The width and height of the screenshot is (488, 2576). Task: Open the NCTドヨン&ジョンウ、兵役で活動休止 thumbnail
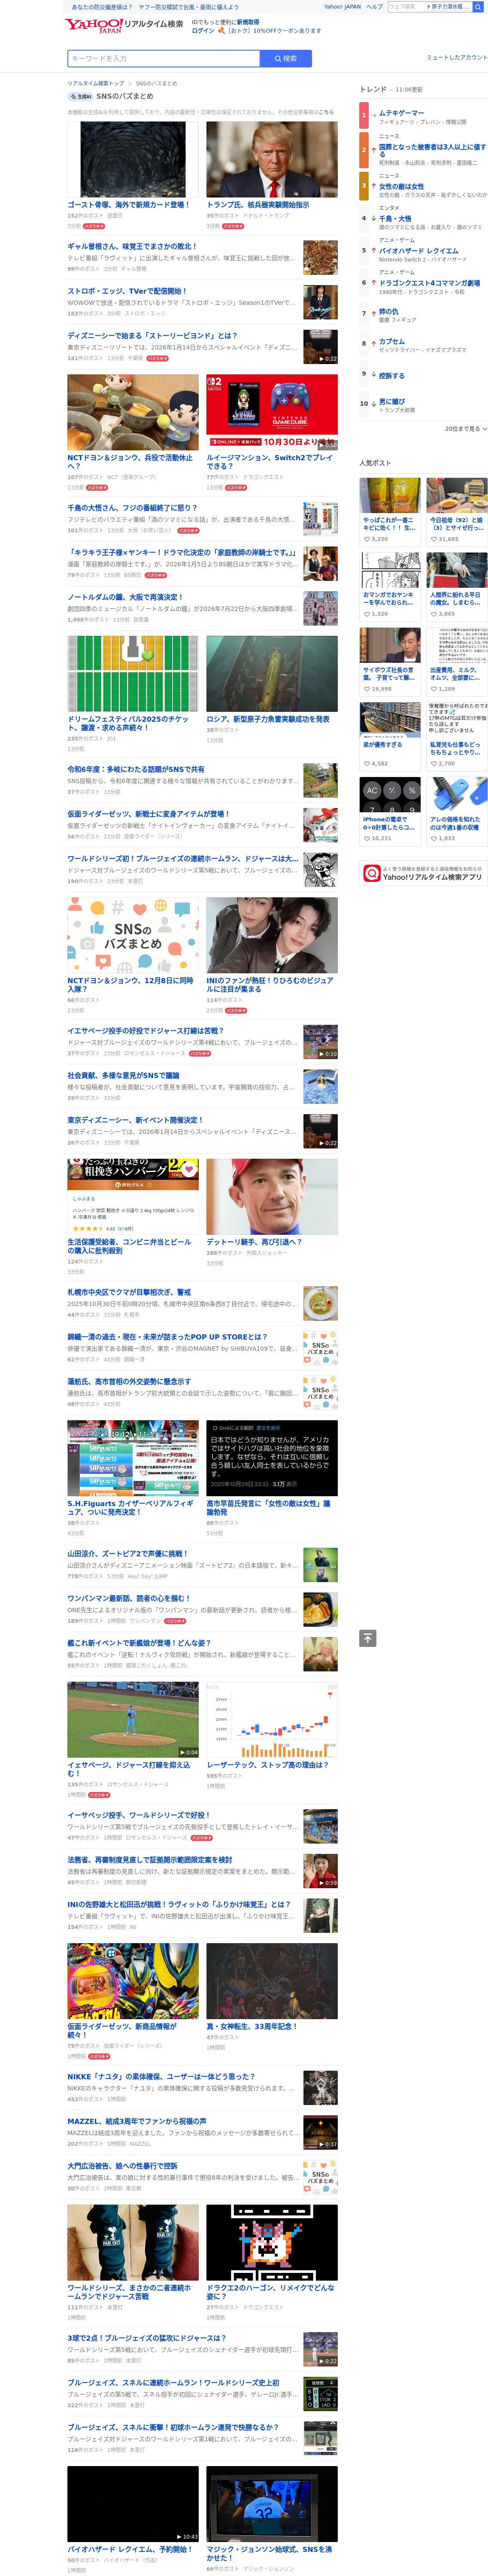[133, 412]
